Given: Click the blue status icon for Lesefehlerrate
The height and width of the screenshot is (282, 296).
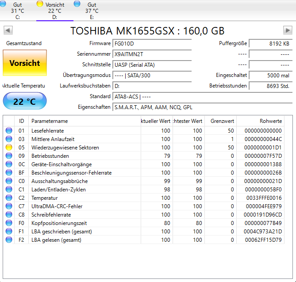Looking at the screenshot, I should click(9, 130).
